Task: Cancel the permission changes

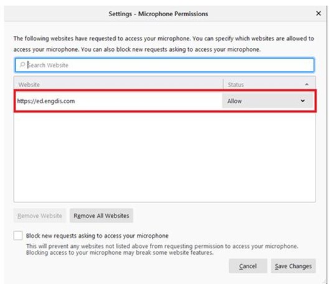Action: pos(248,266)
